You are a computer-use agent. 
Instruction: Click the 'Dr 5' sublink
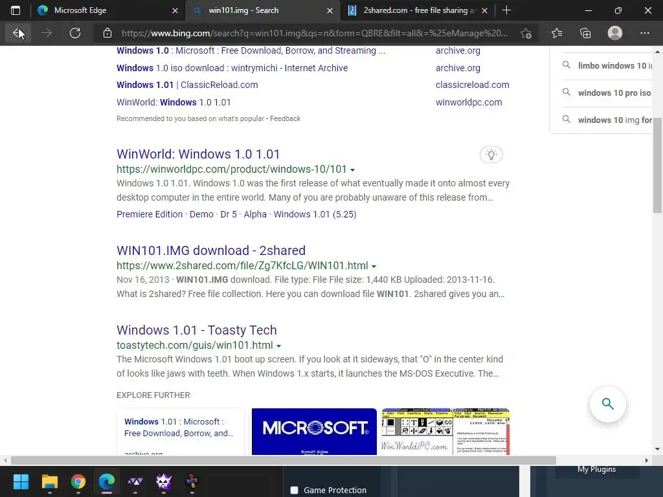point(229,214)
